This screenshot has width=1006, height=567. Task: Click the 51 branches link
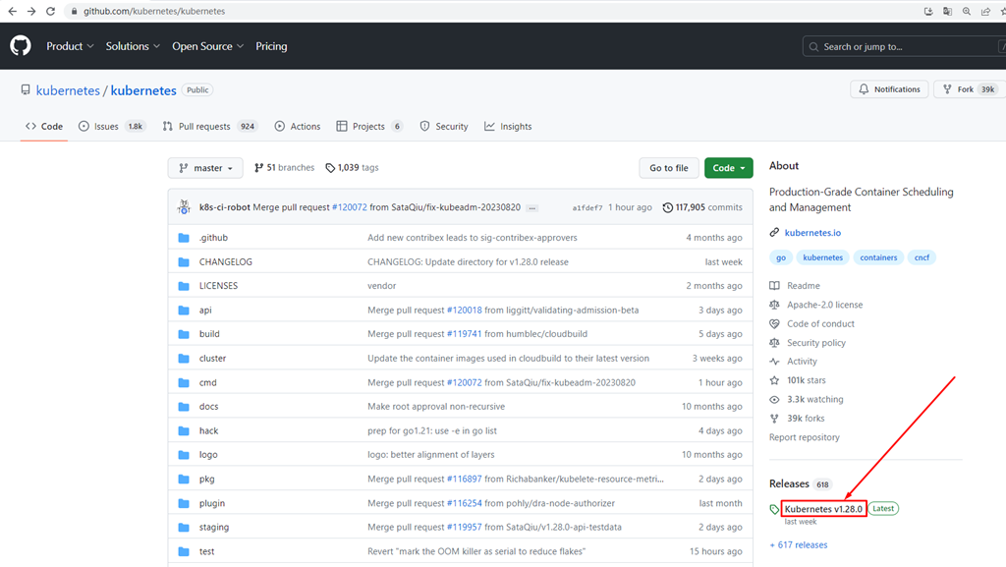point(284,167)
